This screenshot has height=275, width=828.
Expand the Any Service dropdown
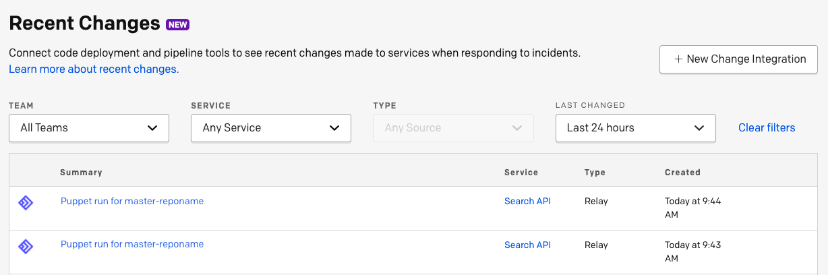(271, 128)
